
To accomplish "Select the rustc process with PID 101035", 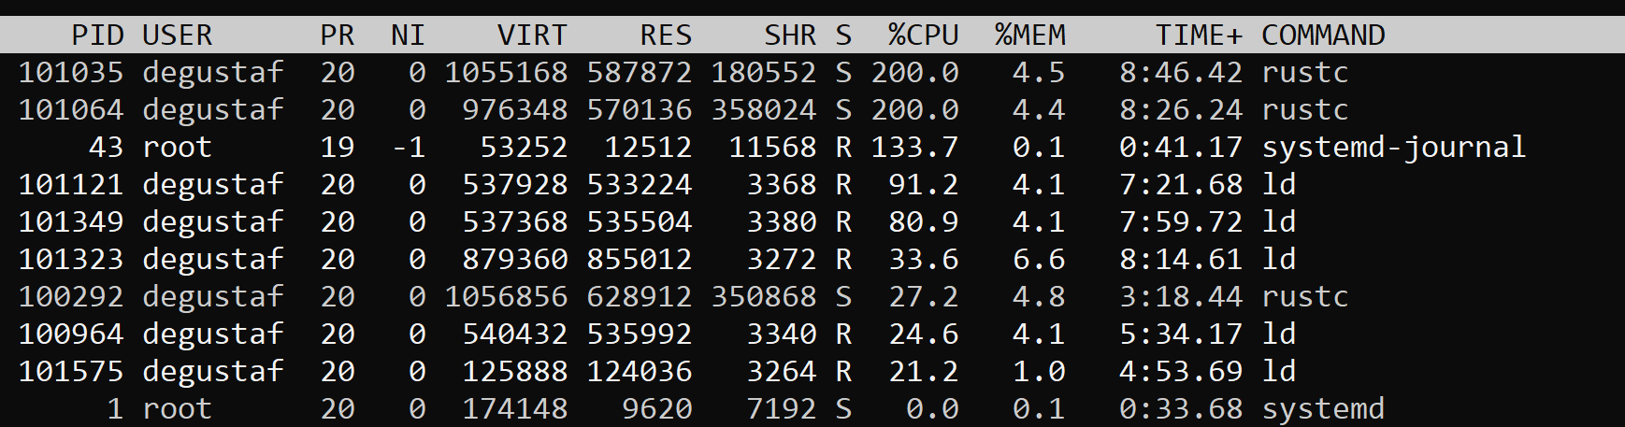I will click(812, 72).
